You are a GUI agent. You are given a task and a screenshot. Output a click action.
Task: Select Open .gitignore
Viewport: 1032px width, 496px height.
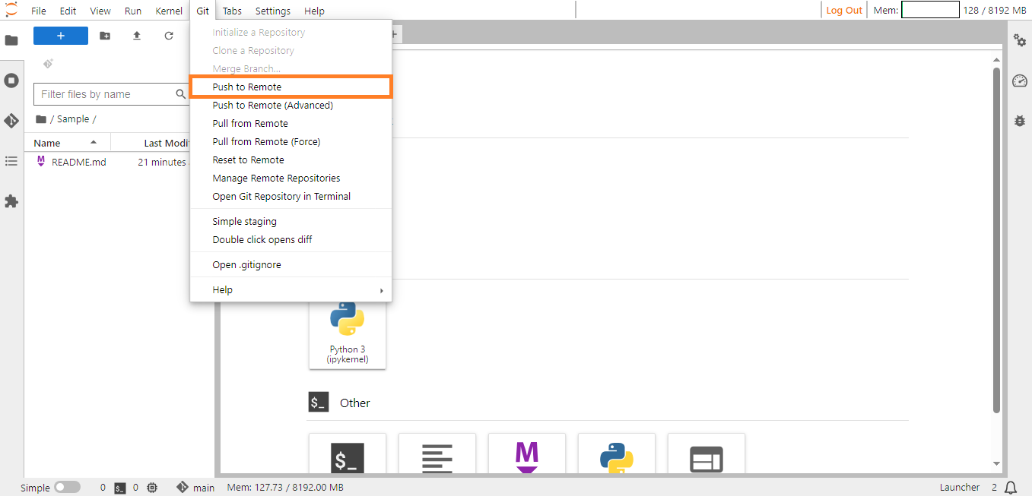[291, 265]
